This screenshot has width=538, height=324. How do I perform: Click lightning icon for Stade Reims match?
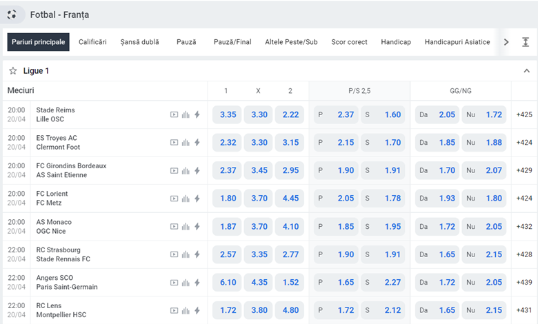[197, 114]
